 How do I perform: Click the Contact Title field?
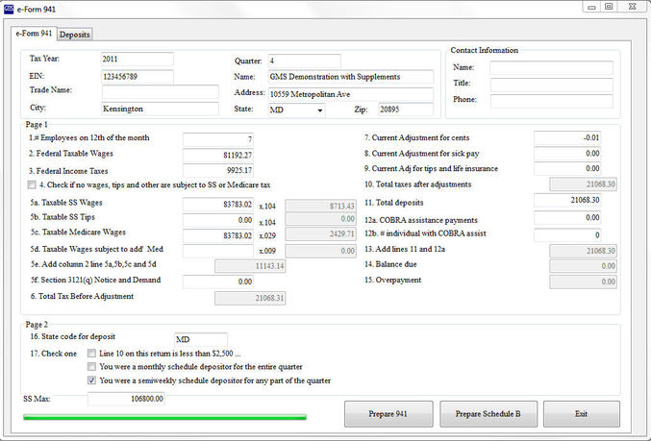[551, 85]
